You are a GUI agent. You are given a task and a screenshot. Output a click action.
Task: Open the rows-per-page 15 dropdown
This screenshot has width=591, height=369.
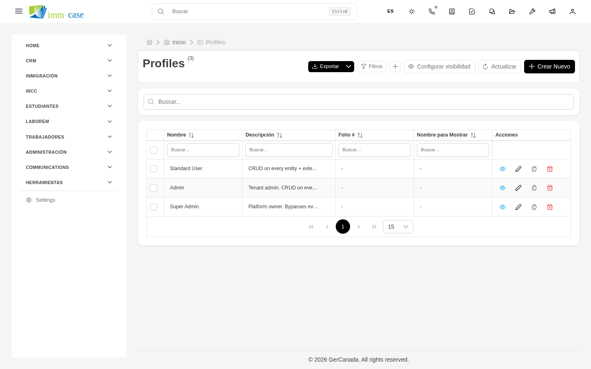tap(398, 227)
